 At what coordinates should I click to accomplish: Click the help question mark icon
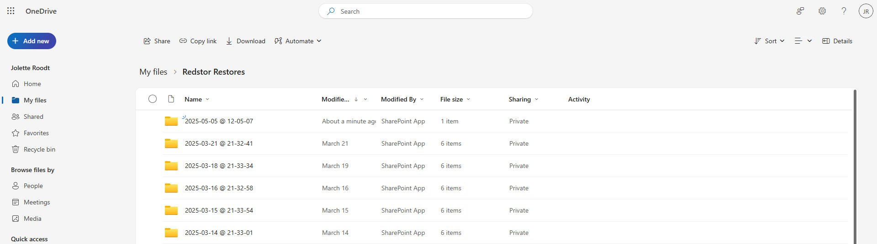pos(844,11)
